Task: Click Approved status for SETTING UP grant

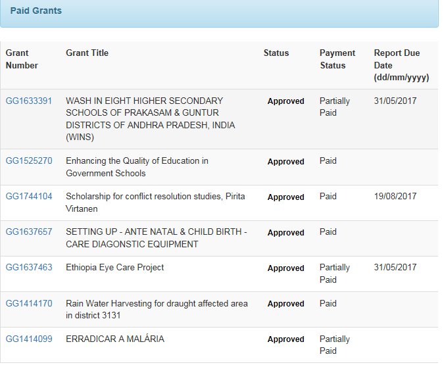Action: (285, 233)
